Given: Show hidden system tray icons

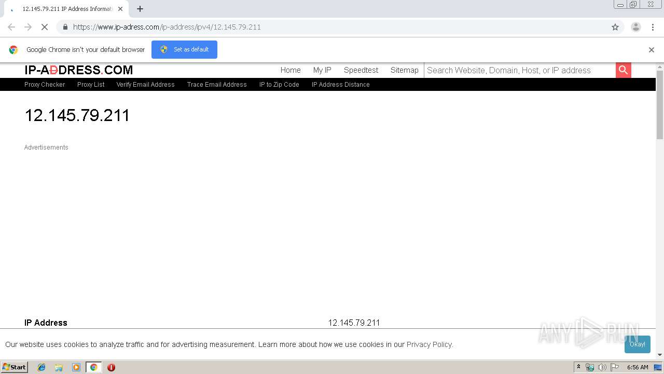Looking at the screenshot, I should [x=578, y=367].
